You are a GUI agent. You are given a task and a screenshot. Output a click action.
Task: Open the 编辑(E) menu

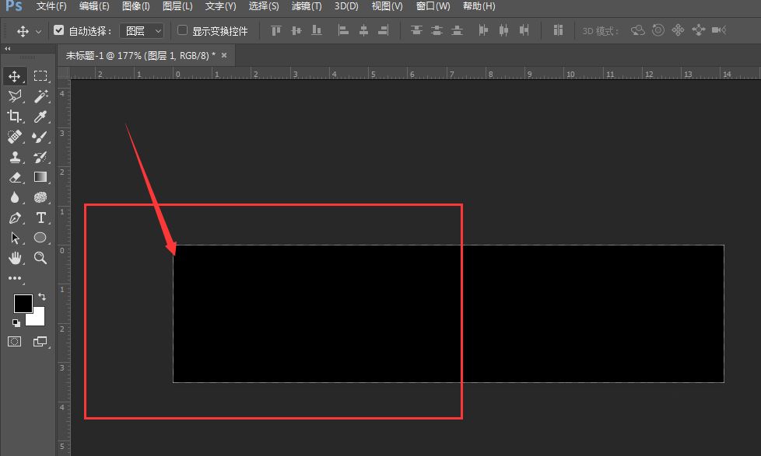(x=94, y=6)
